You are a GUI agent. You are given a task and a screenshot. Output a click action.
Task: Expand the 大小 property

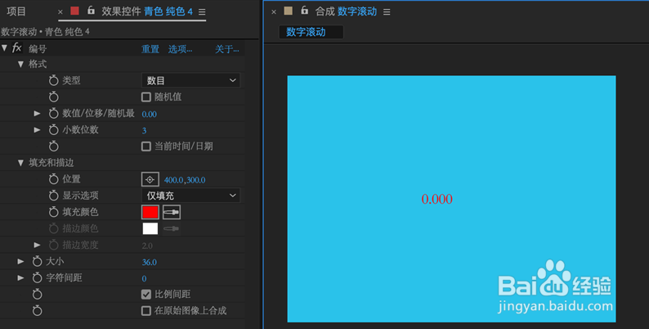pyautogui.click(x=20, y=261)
